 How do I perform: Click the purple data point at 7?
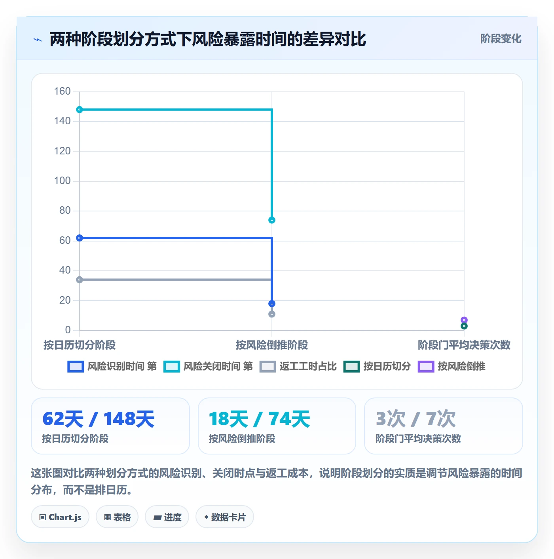coord(464,320)
